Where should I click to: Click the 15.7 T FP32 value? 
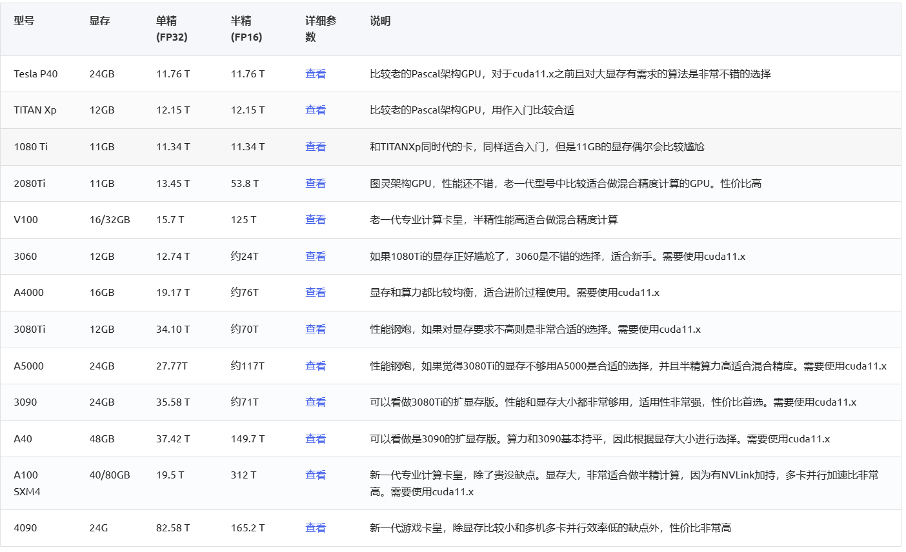point(170,220)
